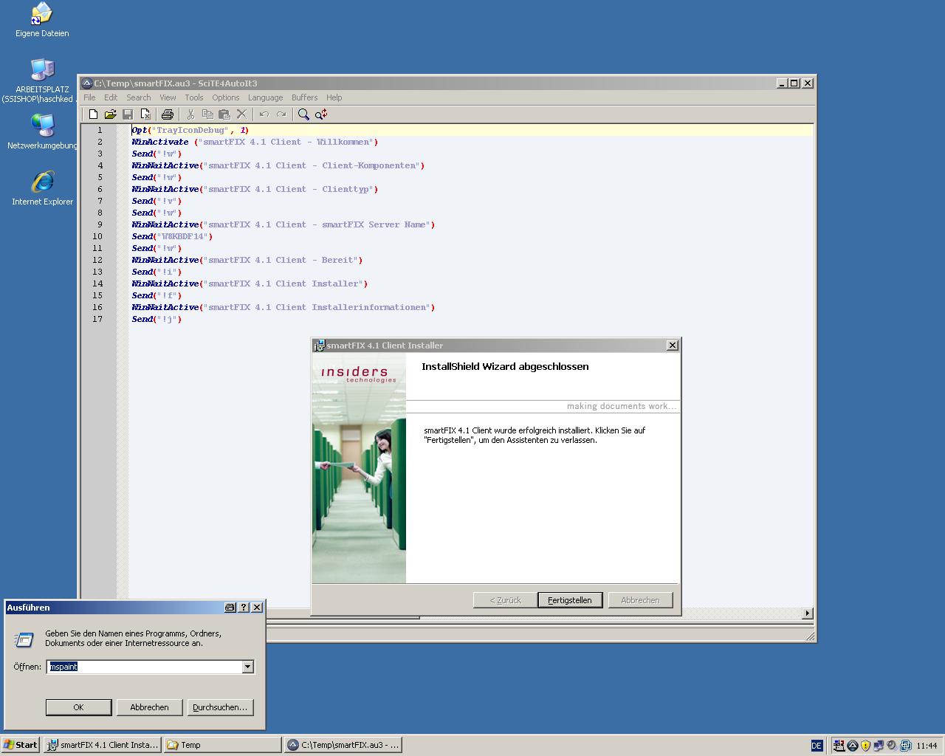The height and width of the screenshot is (756, 945).
Task: Open the Language menu
Action: tap(265, 97)
